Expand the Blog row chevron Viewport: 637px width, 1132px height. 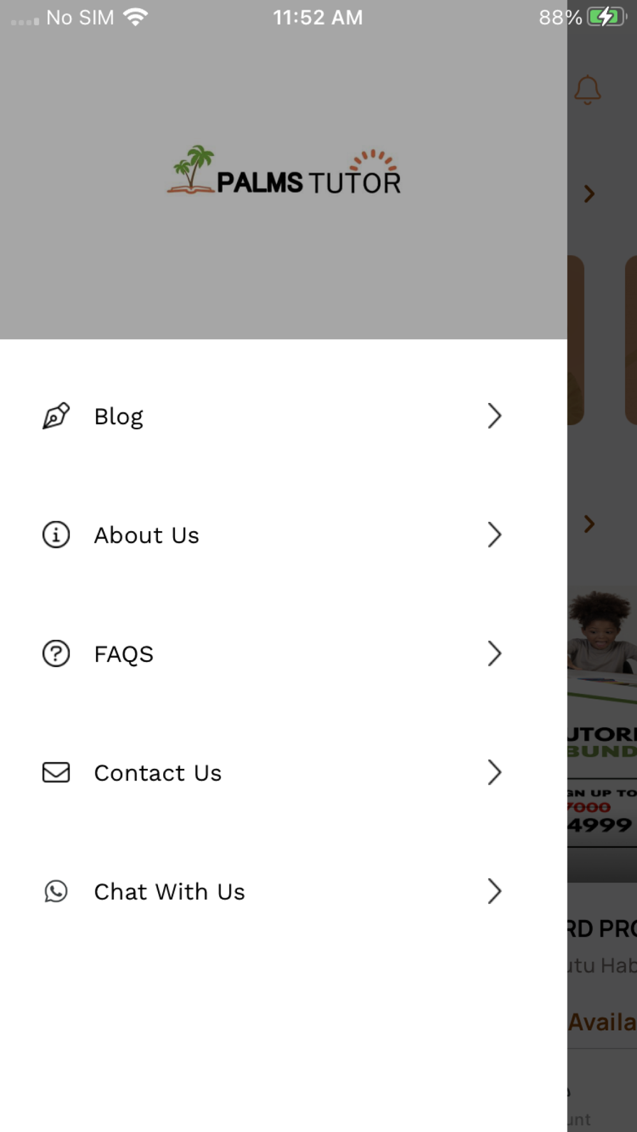(x=494, y=416)
